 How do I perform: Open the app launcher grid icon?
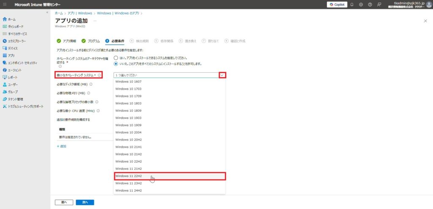(x=5, y=5)
